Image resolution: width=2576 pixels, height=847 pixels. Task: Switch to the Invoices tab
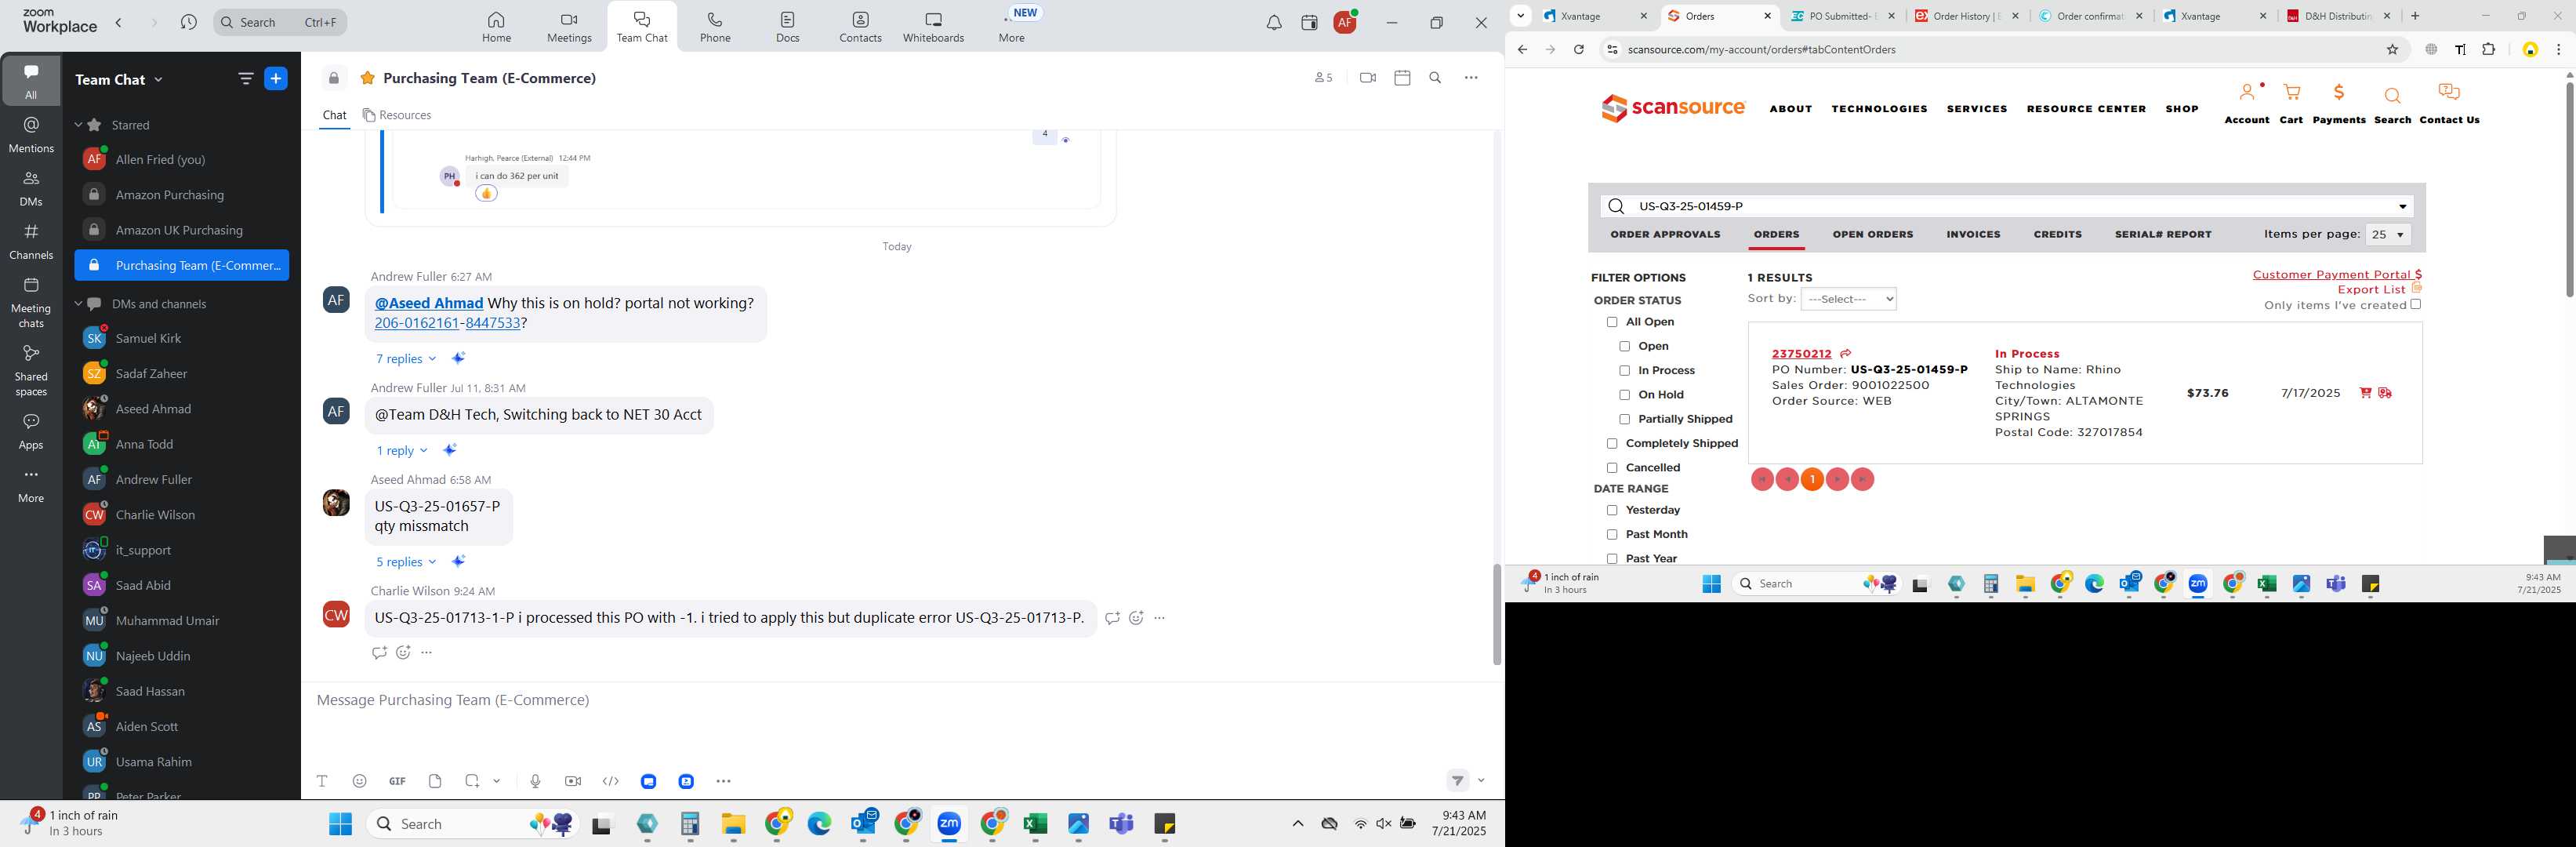[x=1973, y=235]
